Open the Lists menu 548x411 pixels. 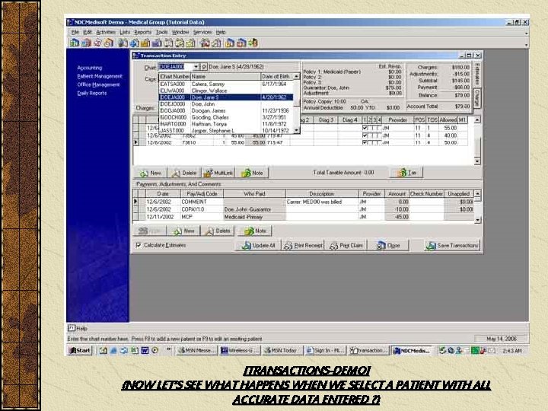[125, 32]
